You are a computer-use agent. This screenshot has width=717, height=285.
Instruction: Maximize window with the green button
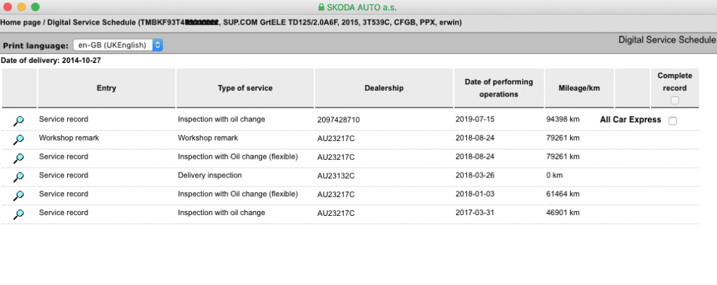coord(35,7)
